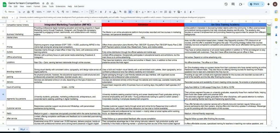Open input tools dropdown
This screenshot has height=133, width=280.
click(x=192, y=12)
